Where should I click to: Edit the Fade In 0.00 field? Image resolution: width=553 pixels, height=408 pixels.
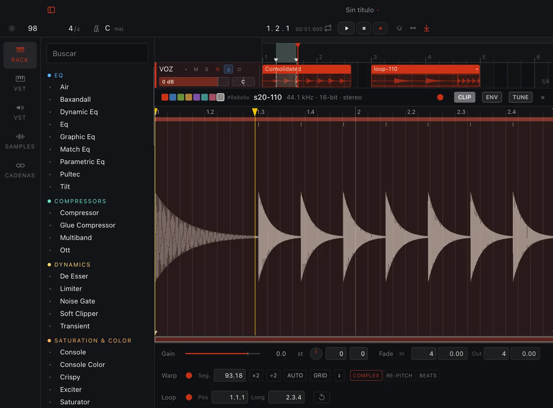coord(453,353)
